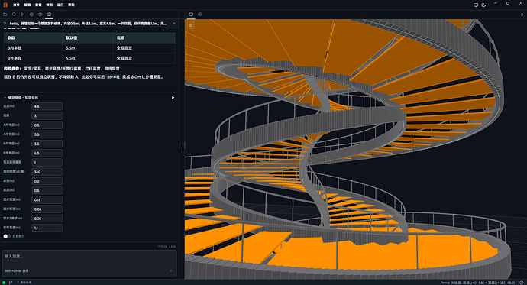527x285 pixels.
Task: Click the 3.5m cell in the table
Action: click(x=88, y=48)
